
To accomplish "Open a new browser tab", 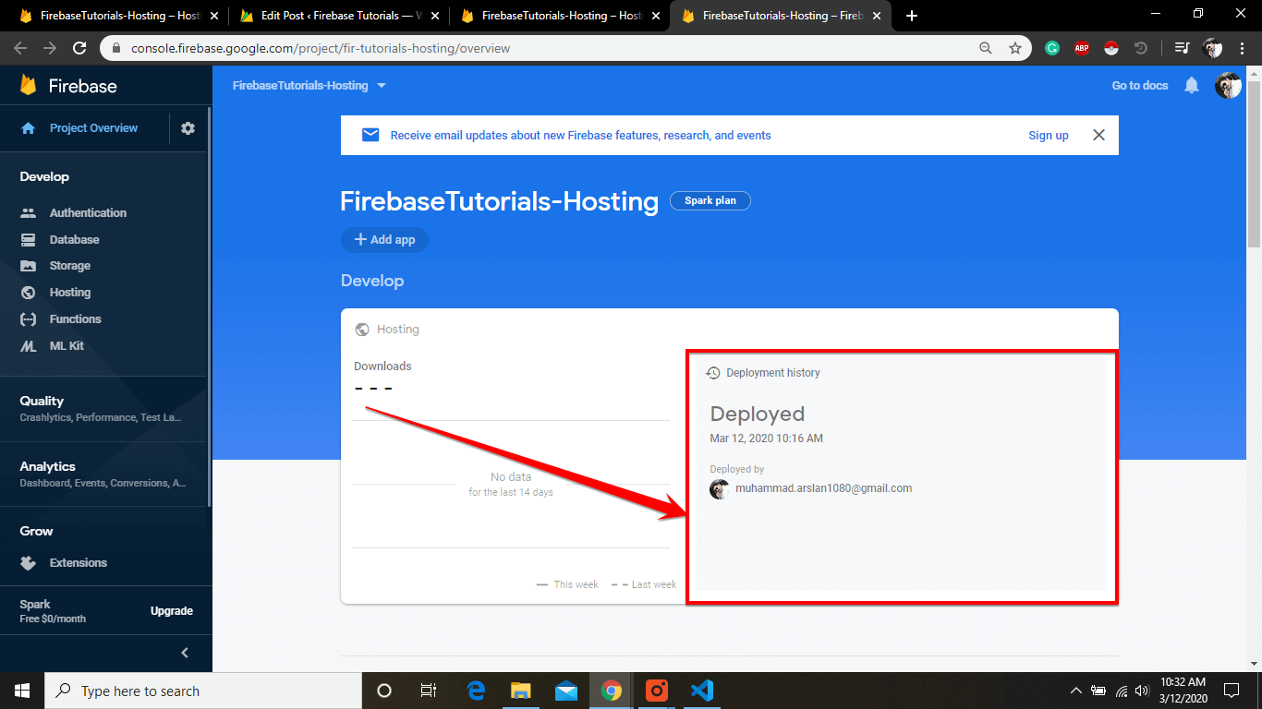I will coord(912,16).
